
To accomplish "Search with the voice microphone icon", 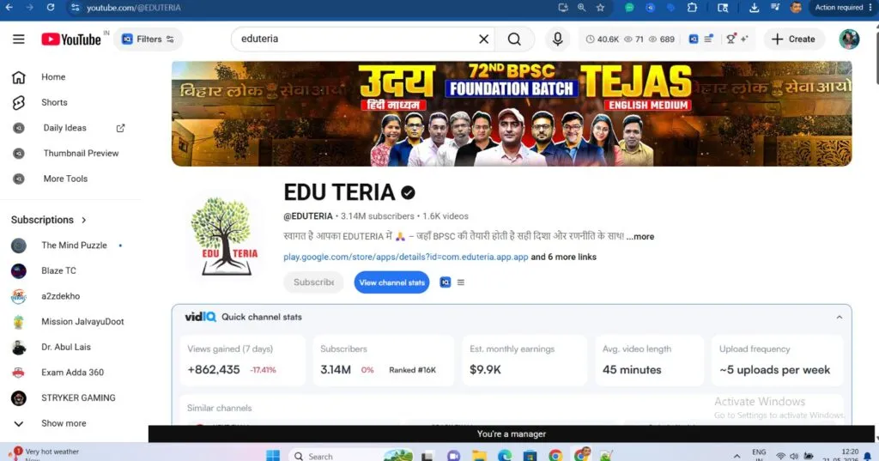I will (x=557, y=39).
